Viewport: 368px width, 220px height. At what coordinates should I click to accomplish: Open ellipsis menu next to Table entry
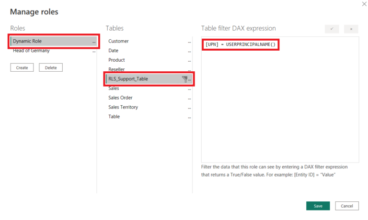pos(190,117)
